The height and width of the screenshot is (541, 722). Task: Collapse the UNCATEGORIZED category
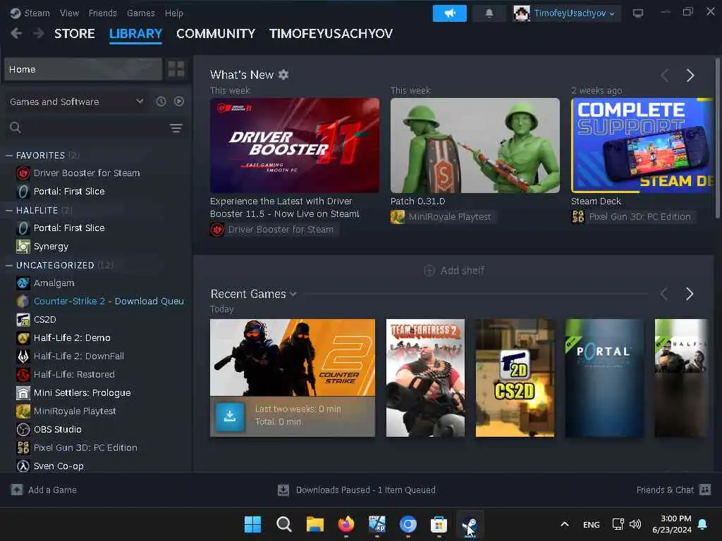8,266
